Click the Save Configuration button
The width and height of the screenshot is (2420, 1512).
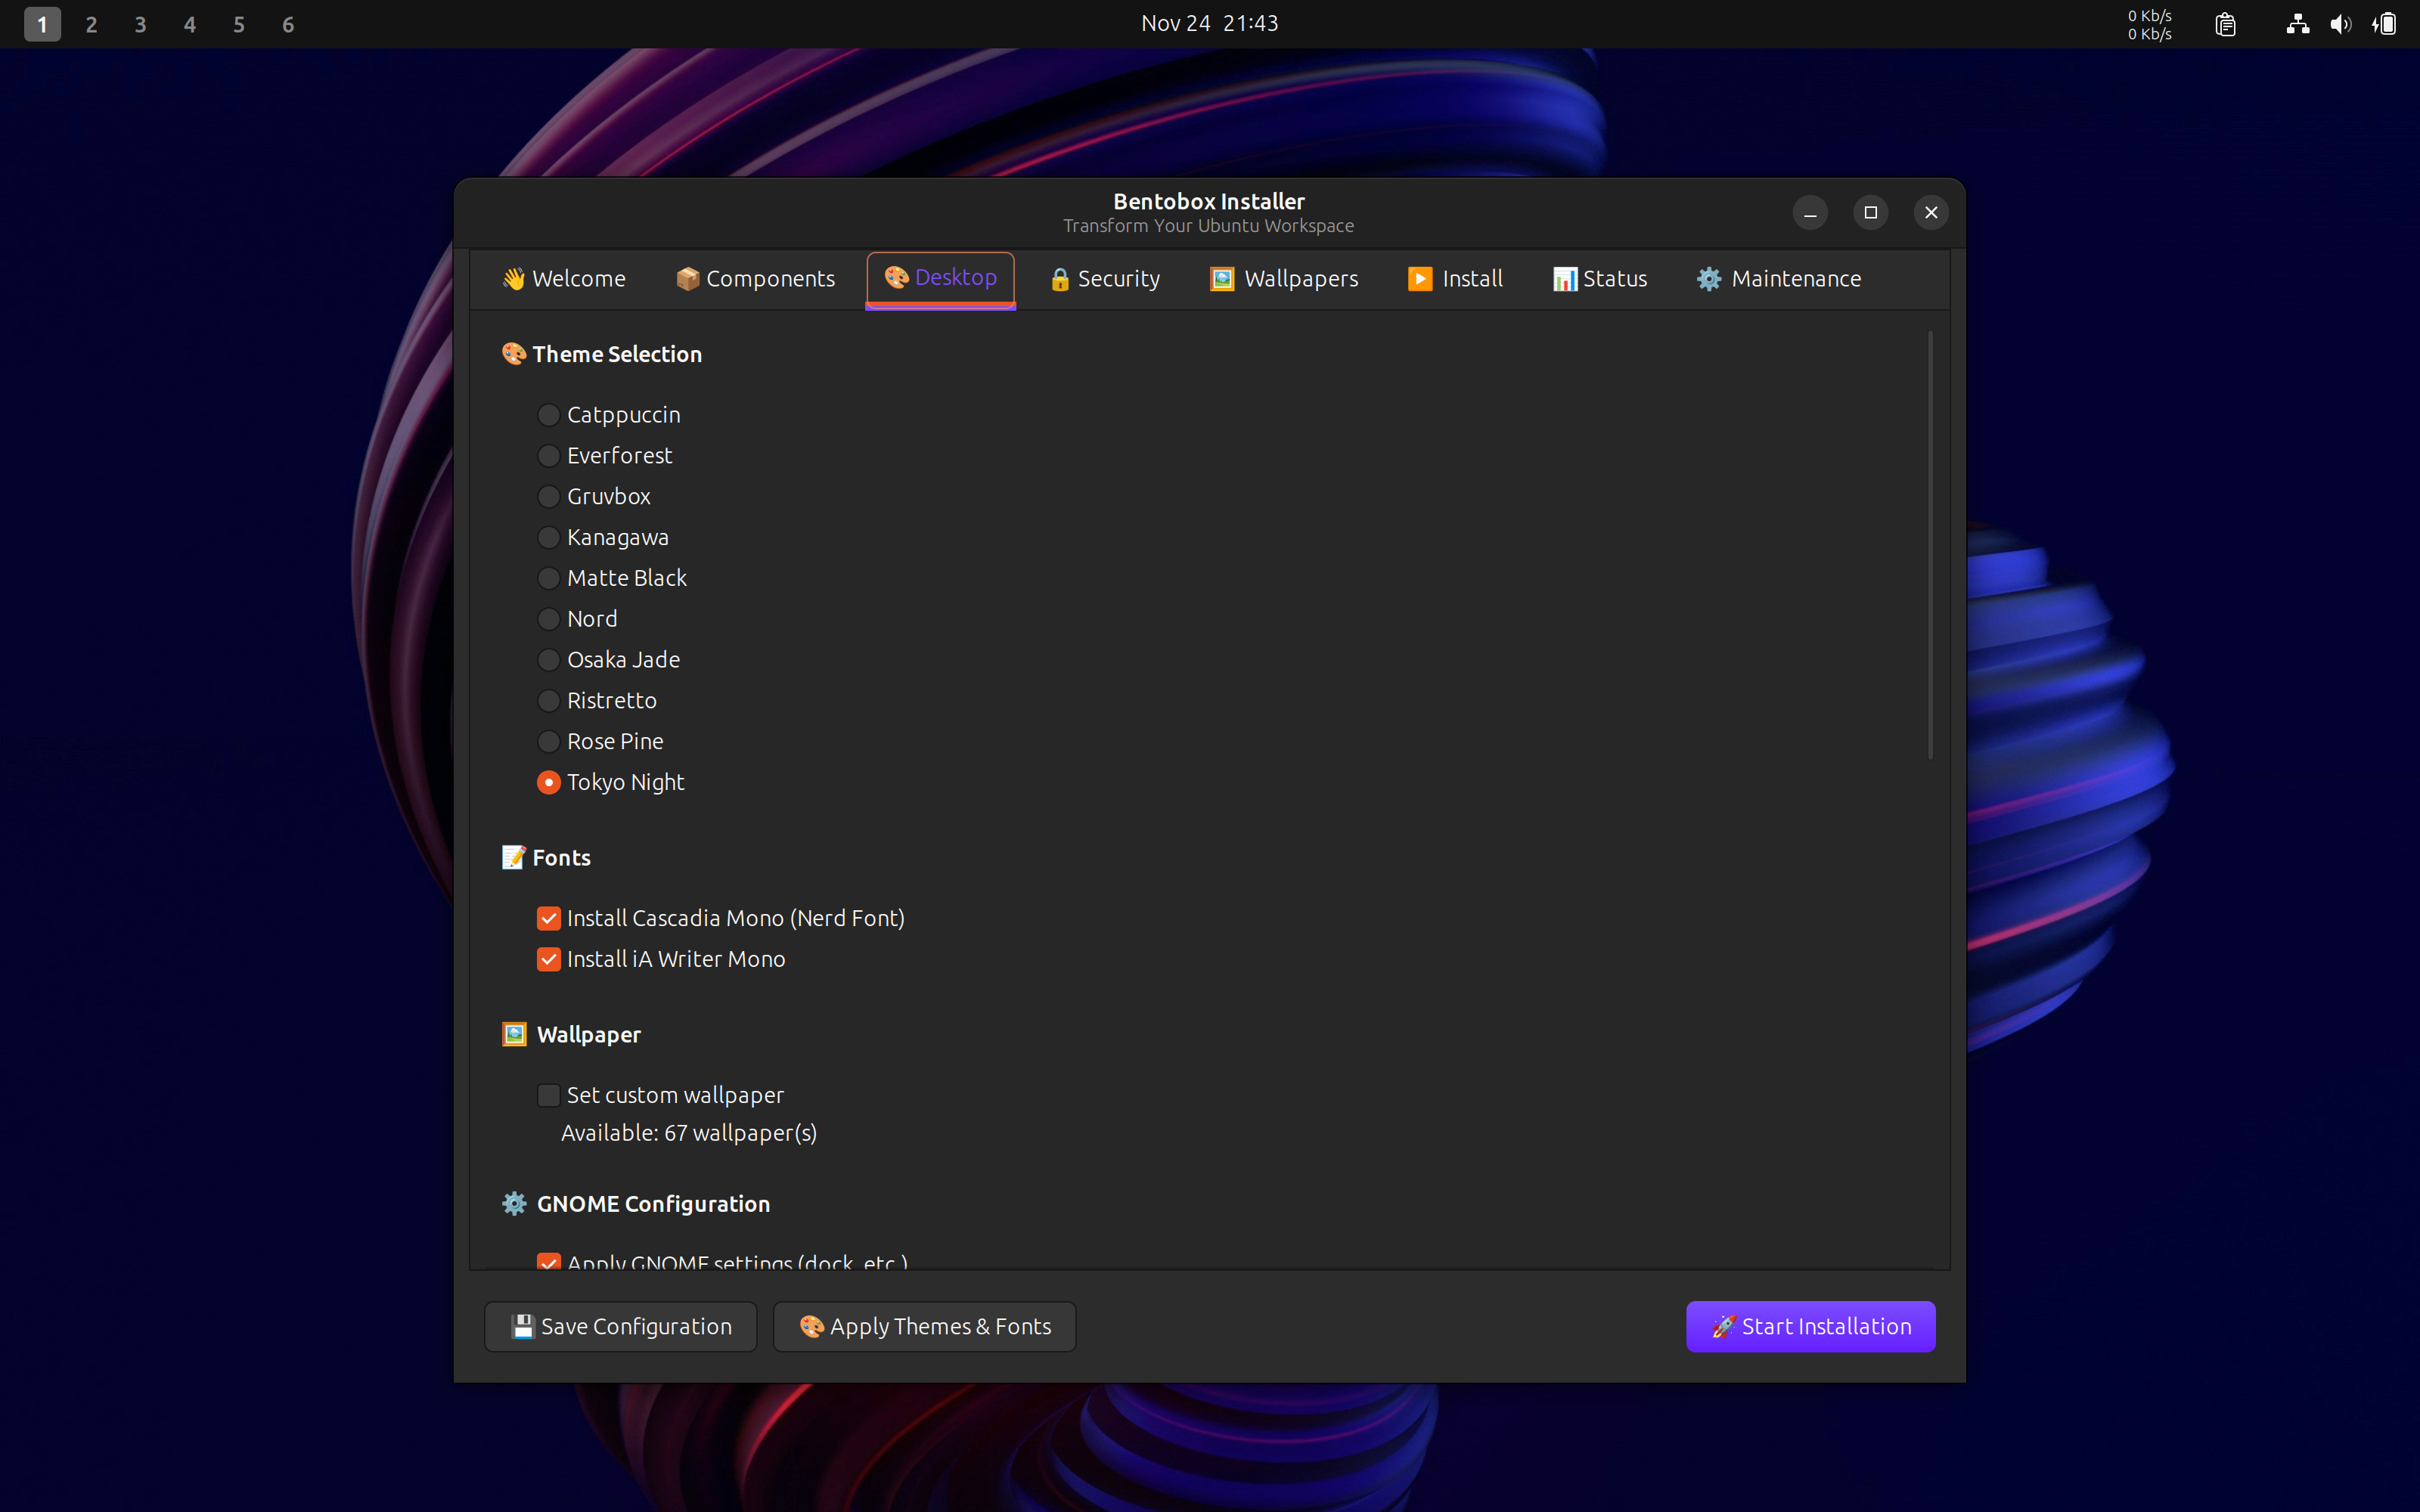click(x=619, y=1326)
